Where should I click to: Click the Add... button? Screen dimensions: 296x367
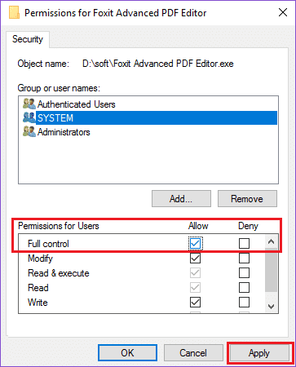[181, 199]
